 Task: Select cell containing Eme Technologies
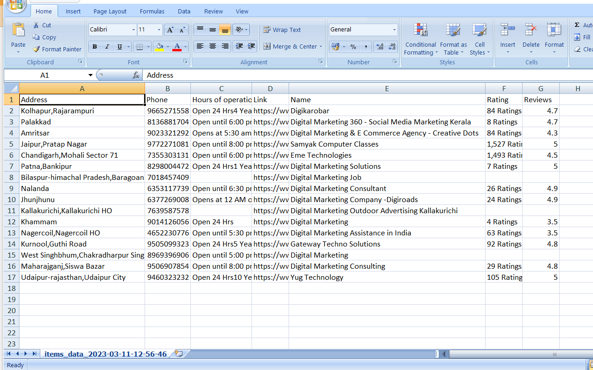pyautogui.click(x=387, y=155)
